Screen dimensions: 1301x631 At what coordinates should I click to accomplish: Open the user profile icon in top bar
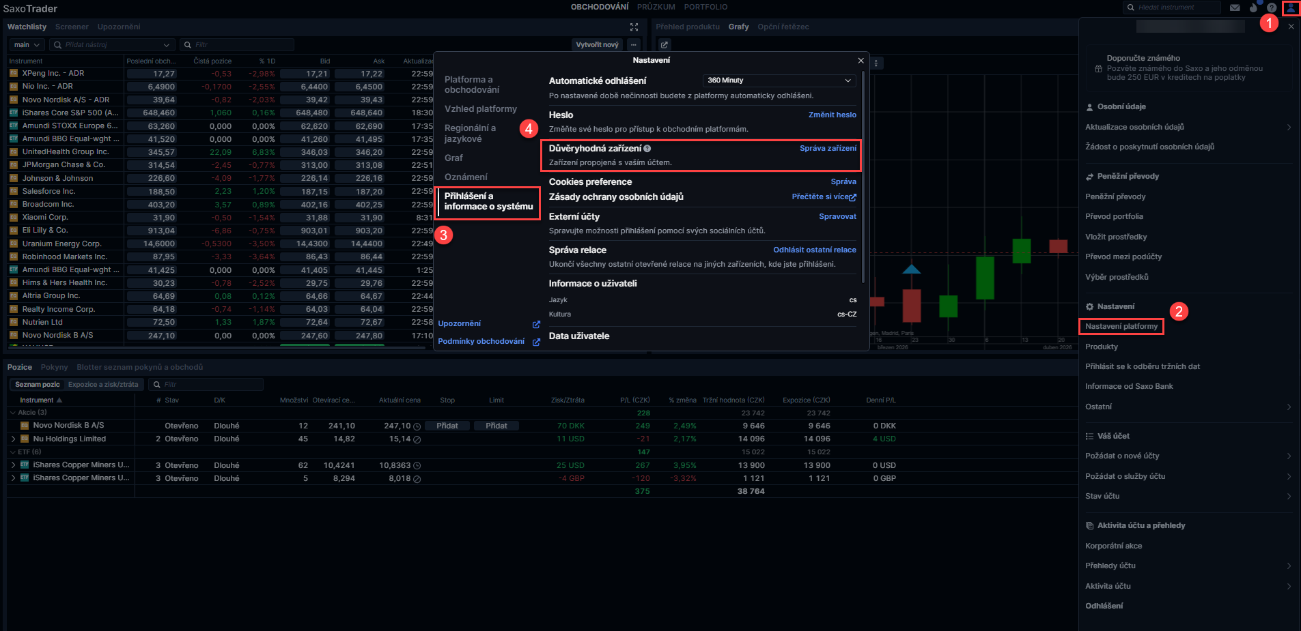tap(1291, 8)
